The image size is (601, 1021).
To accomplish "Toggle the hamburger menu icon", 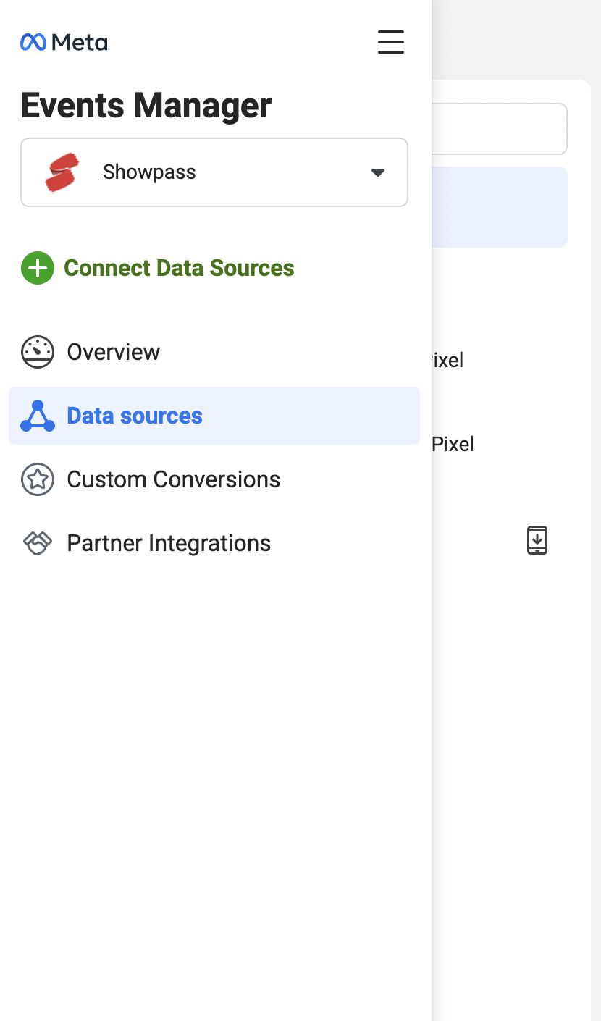I will pyautogui.click(x=391, y=42).
